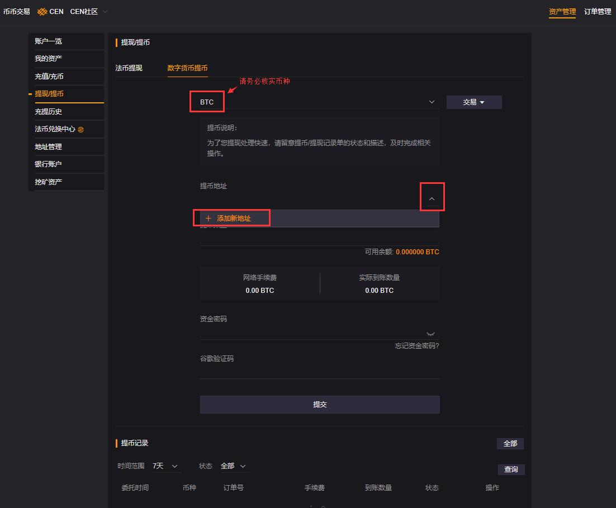This screenshot has width=616, height=508.
Task: Switch to the 法币提现 tab
Action: click(x=129, y=68)
